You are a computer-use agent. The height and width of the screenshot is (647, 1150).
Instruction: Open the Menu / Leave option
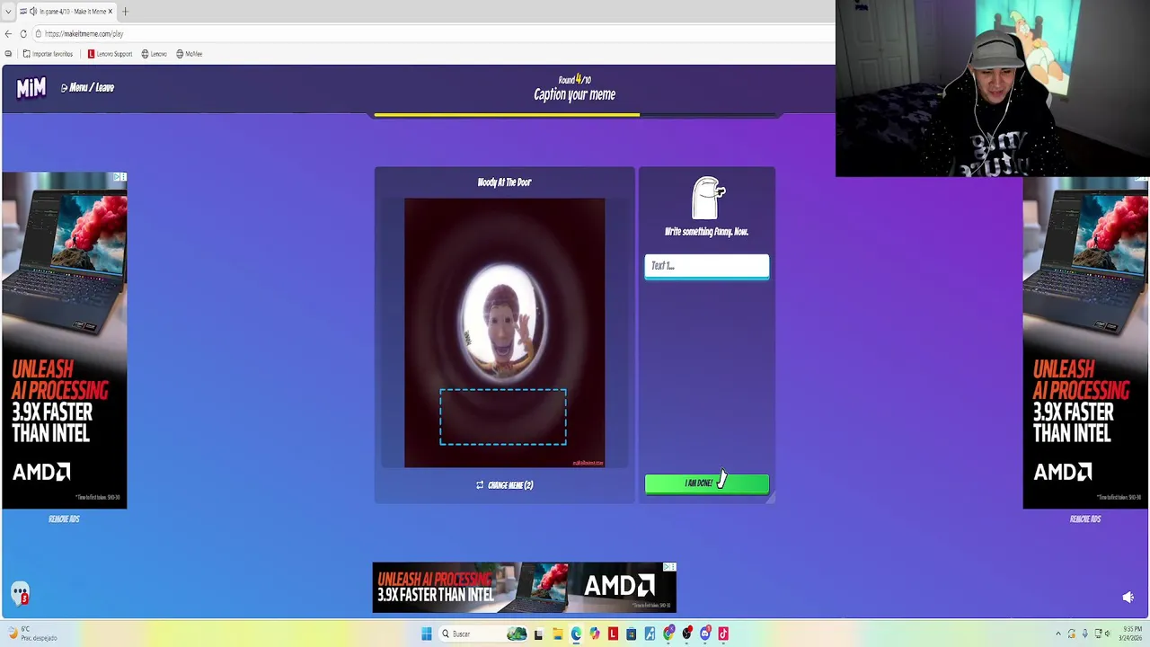coord(87,87)
